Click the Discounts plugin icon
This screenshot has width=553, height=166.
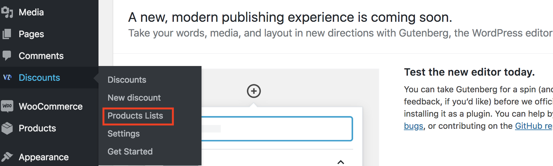(x=7, y=77)
